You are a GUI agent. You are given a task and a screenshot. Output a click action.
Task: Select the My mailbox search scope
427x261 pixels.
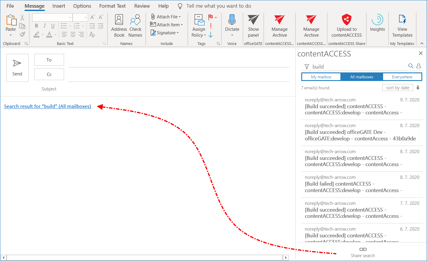pos(321,77)
